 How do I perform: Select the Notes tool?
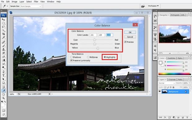coord(3,87)
